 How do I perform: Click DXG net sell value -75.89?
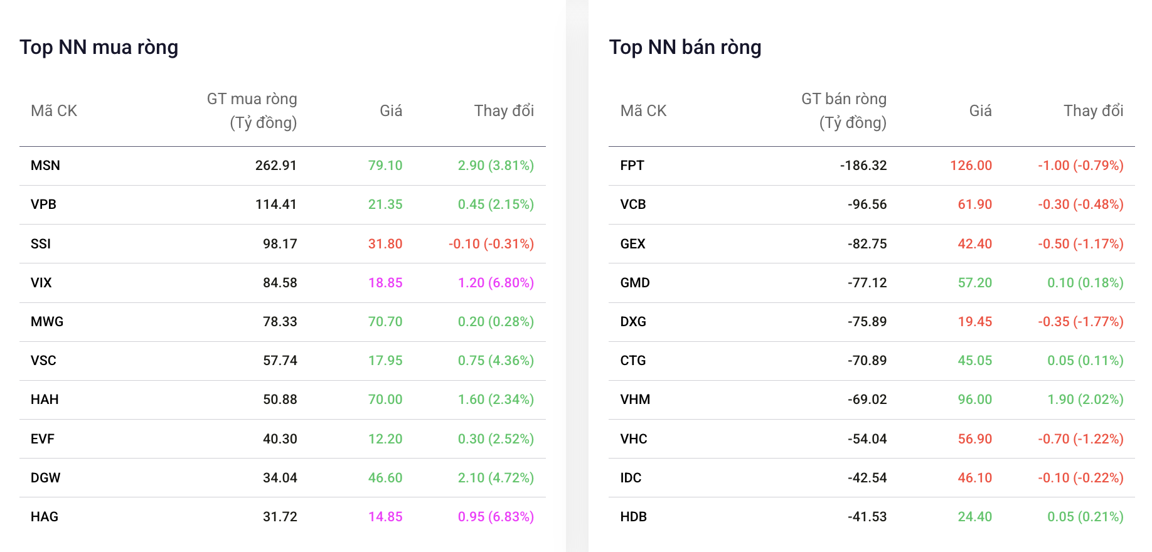[867, 322]
